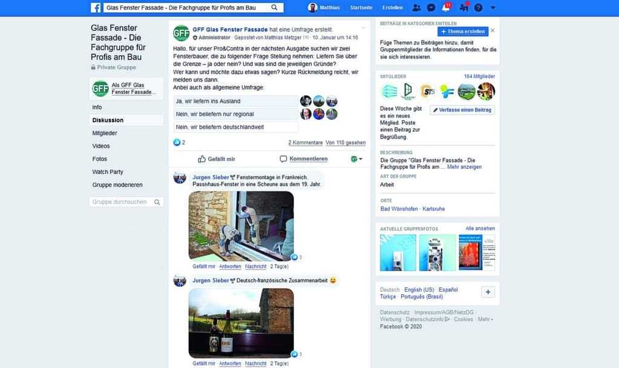
Task: Select poll option 'Nein, wir beliefern nur regional'
Action: click(235, 114)
